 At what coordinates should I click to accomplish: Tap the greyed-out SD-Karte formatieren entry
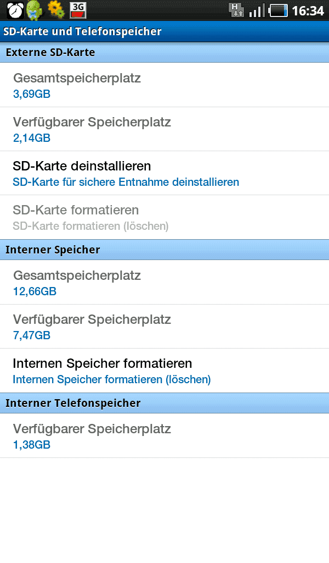click(x=164, y=218)
